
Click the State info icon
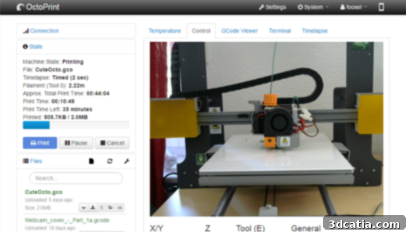tap(25, 46)
